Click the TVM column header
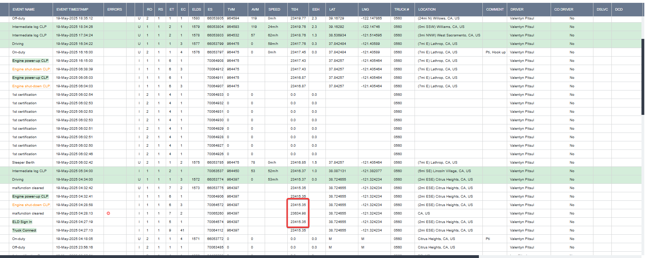The width and height of the screenshot is (645, 258). [x=231, y=10]
